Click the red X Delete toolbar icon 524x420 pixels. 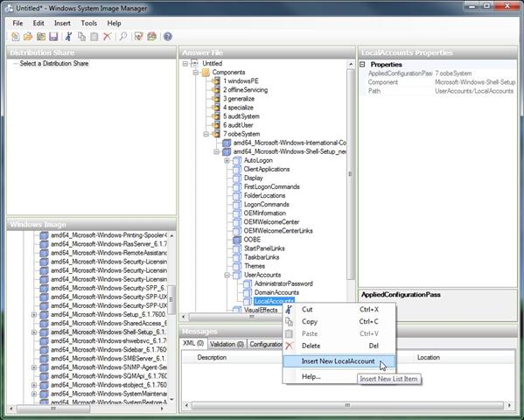[x=107, y=37]
